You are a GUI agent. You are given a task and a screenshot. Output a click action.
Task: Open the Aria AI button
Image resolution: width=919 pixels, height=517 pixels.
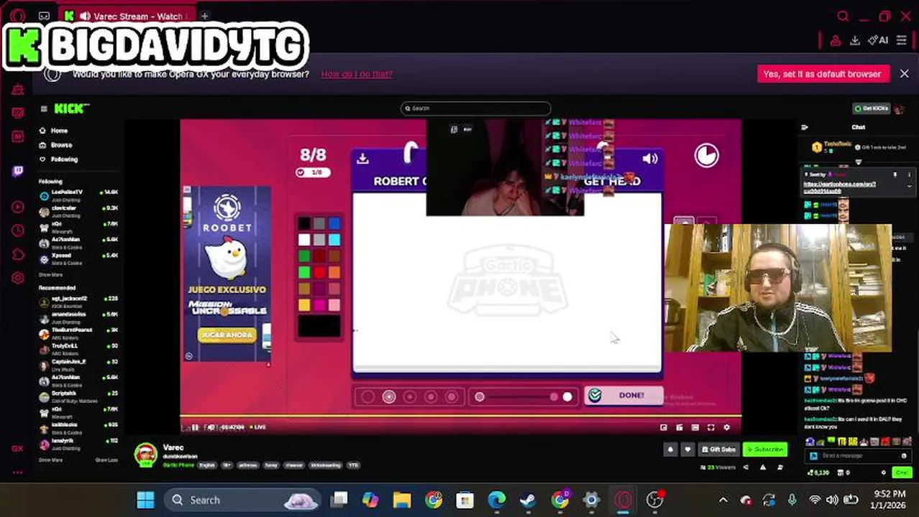point(878,41)
